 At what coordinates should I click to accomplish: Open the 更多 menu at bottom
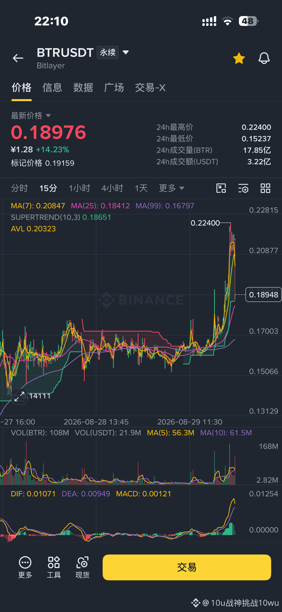(x=25, y=567)
